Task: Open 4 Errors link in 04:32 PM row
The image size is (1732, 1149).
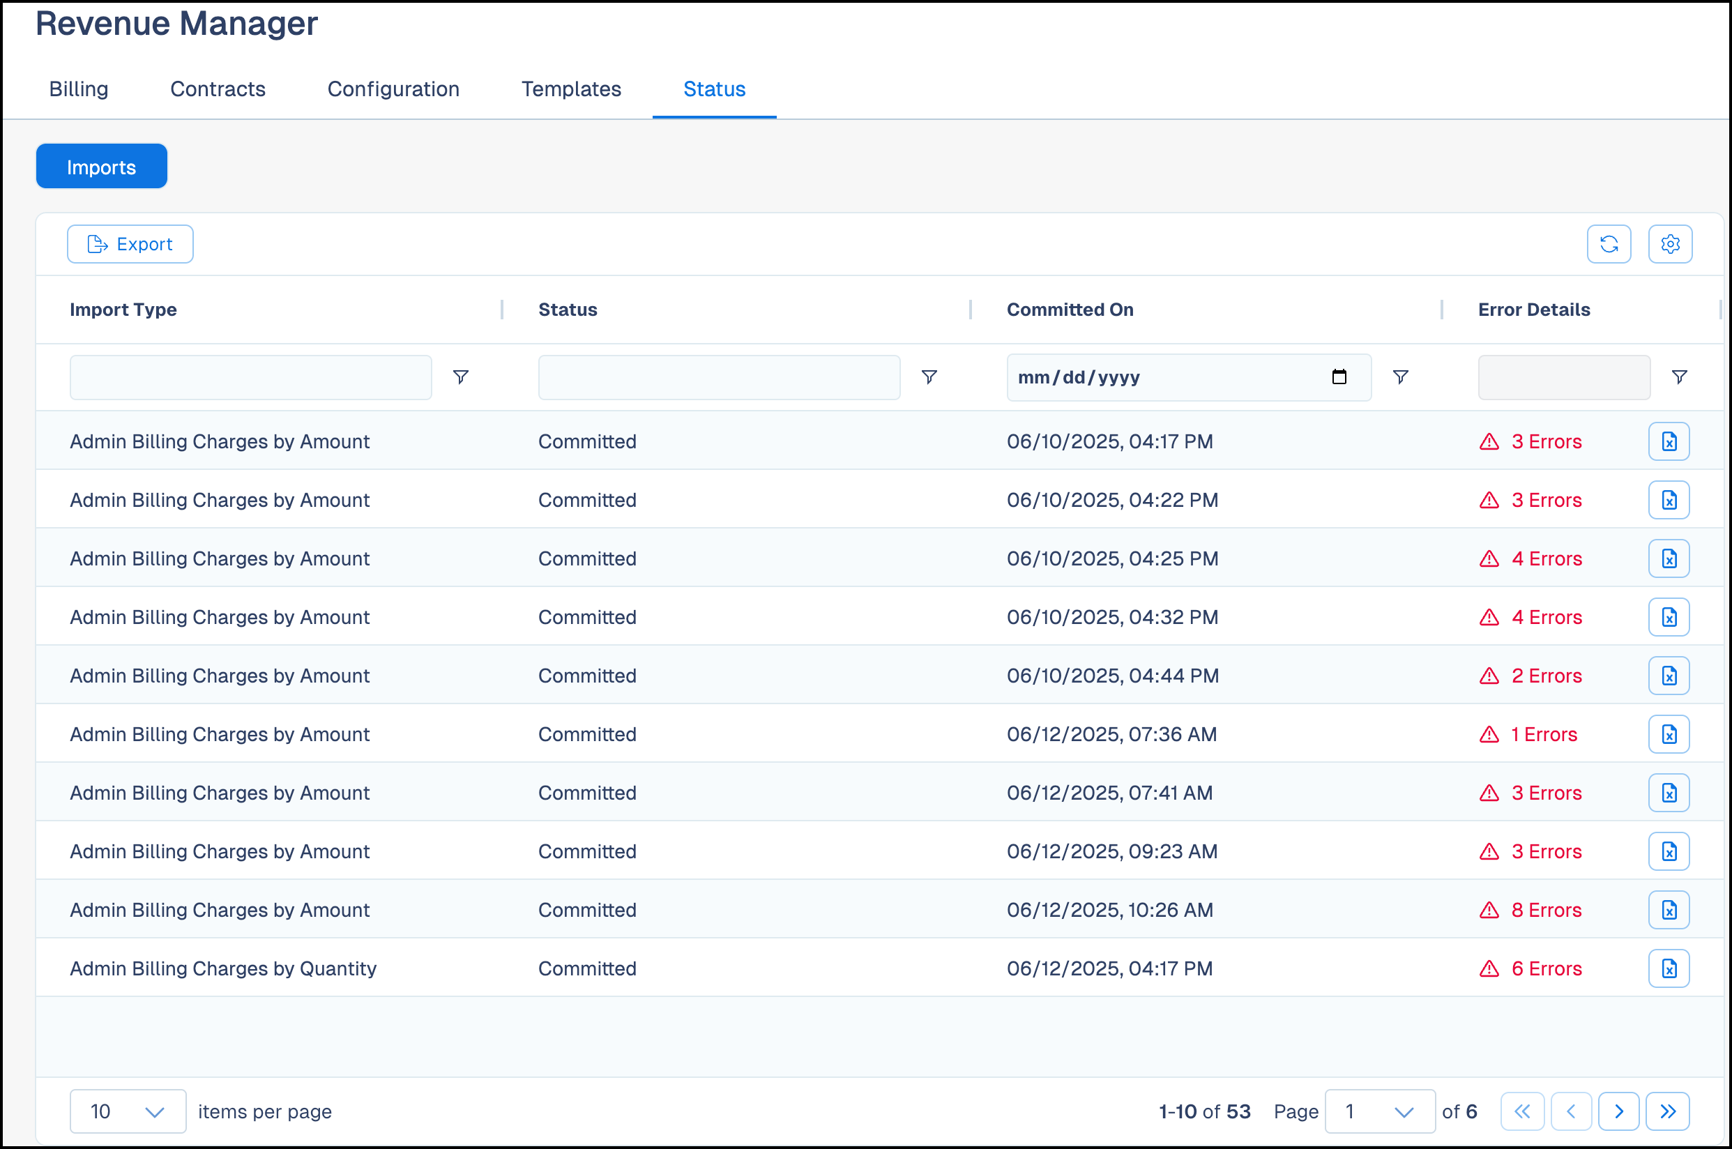Action: pyautogui.click(x=1547, y=617)
